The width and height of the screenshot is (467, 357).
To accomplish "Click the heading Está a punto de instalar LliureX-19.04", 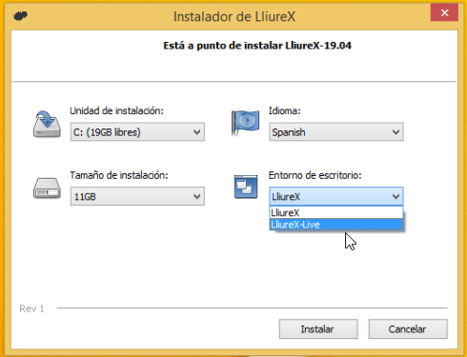I will coord(257,46).
